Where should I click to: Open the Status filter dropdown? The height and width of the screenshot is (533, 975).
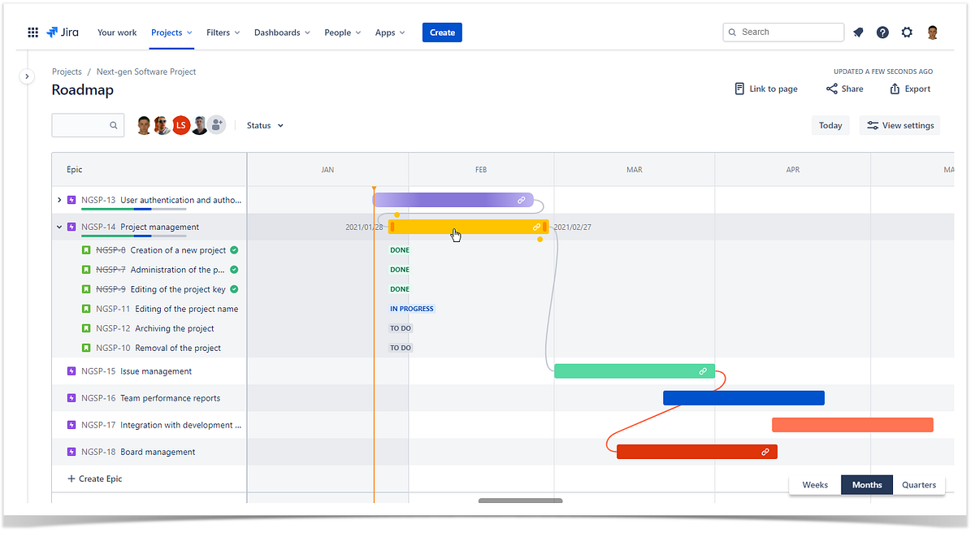pos(264,125)
